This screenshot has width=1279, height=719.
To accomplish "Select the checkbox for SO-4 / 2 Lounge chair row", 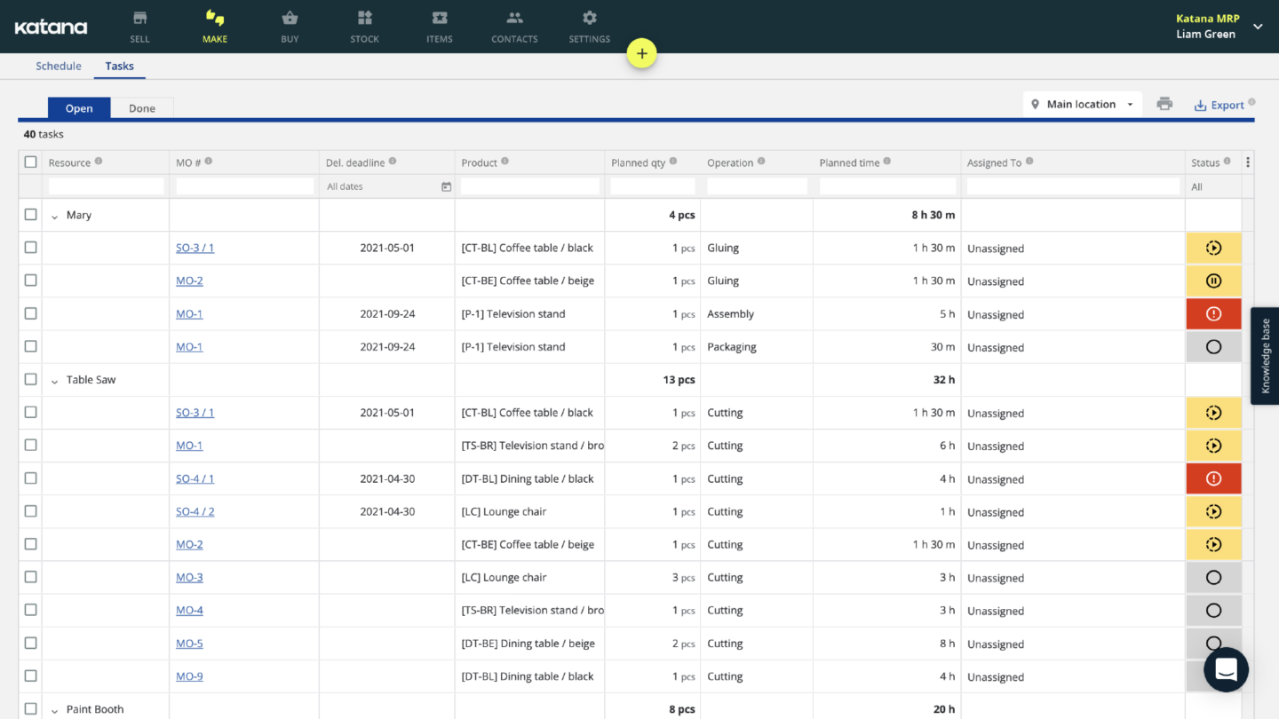I will (x=31, y=511).
